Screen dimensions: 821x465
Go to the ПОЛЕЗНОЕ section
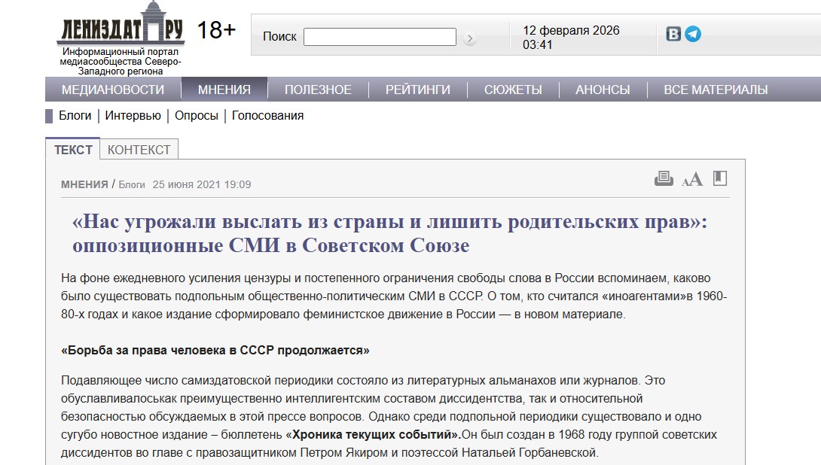click(318, 90)
